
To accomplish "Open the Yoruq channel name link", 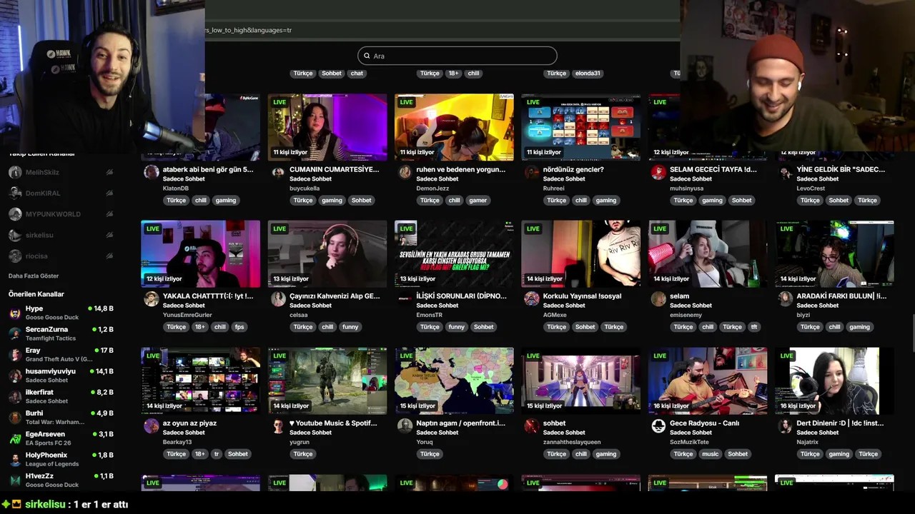I will (425, 442).
